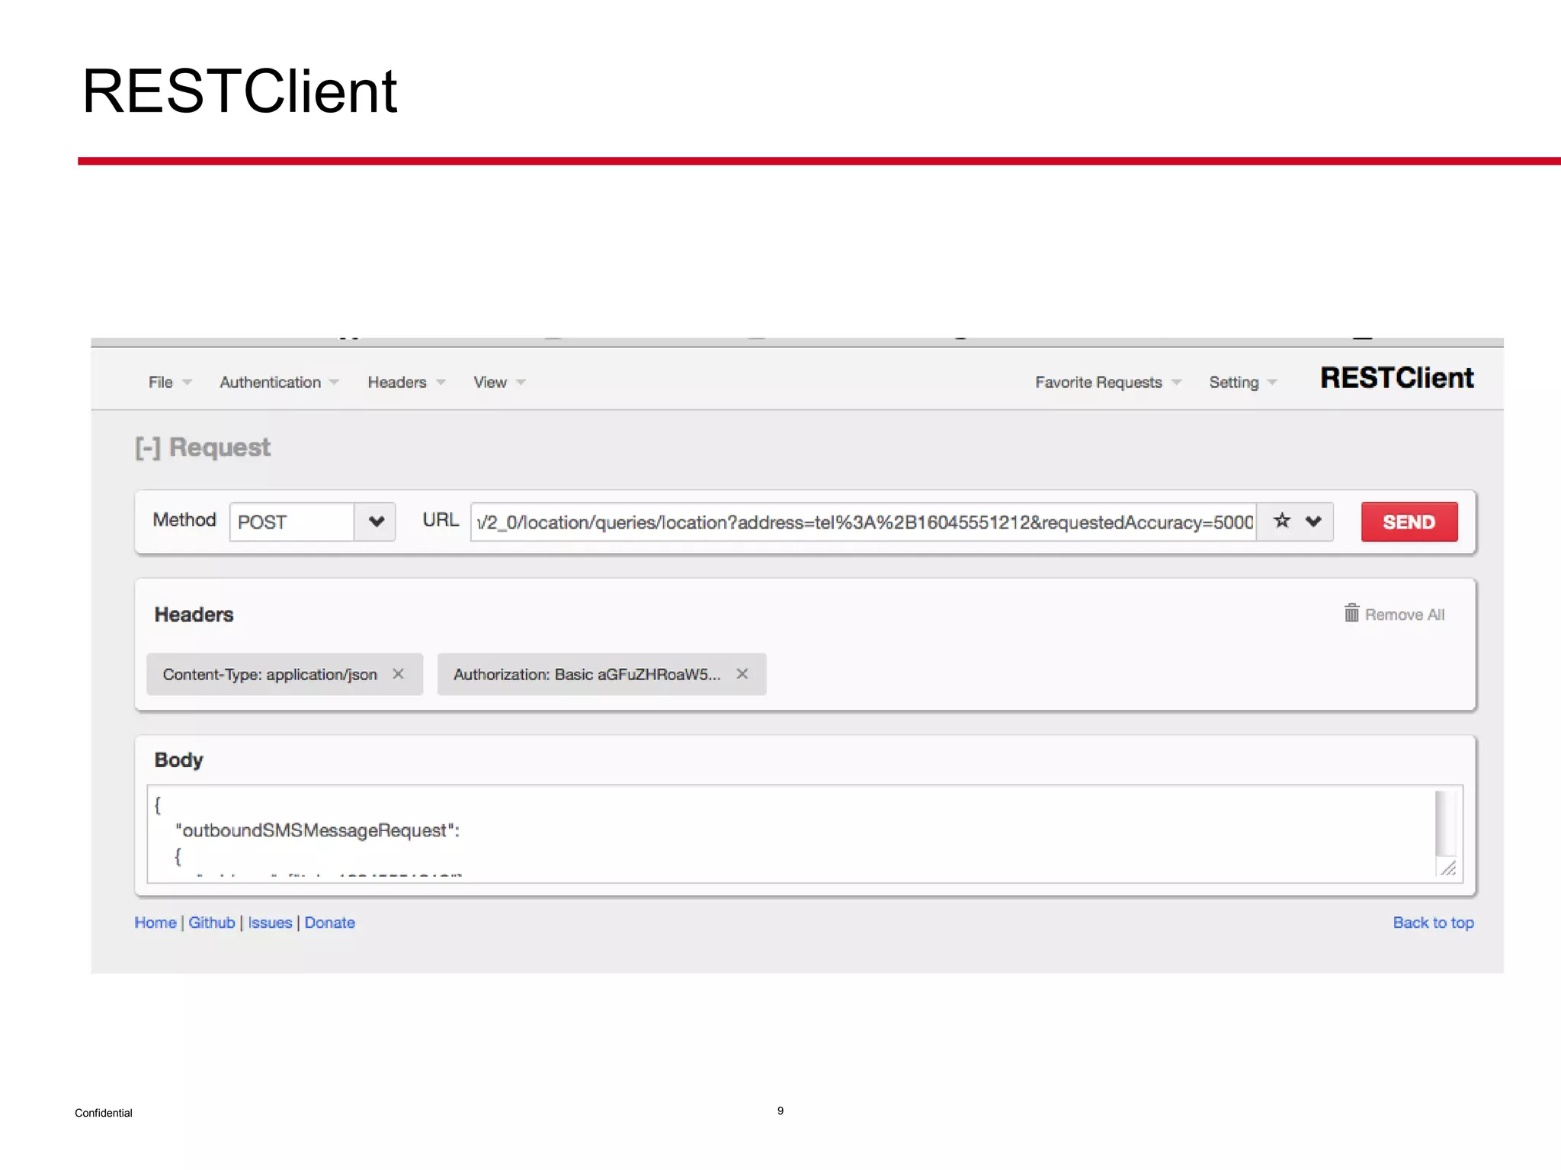Screen dimensions: 1561x1170
Task: Click the Remove All label
Action: (x=1404, y=615)
